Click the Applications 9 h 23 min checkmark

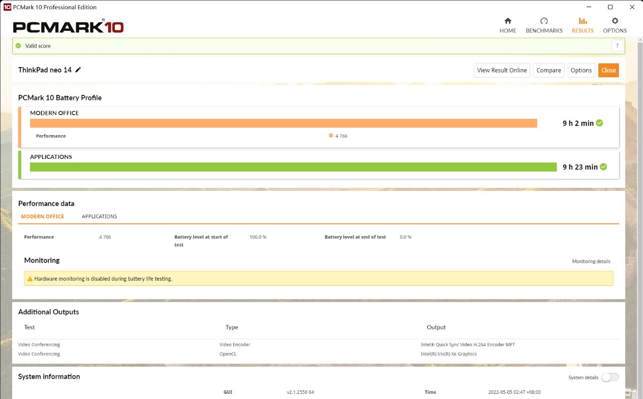point(603,167)
